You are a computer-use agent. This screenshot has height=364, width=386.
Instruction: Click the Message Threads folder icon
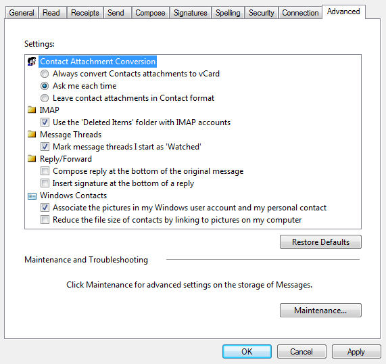click(x=32, y=135)
